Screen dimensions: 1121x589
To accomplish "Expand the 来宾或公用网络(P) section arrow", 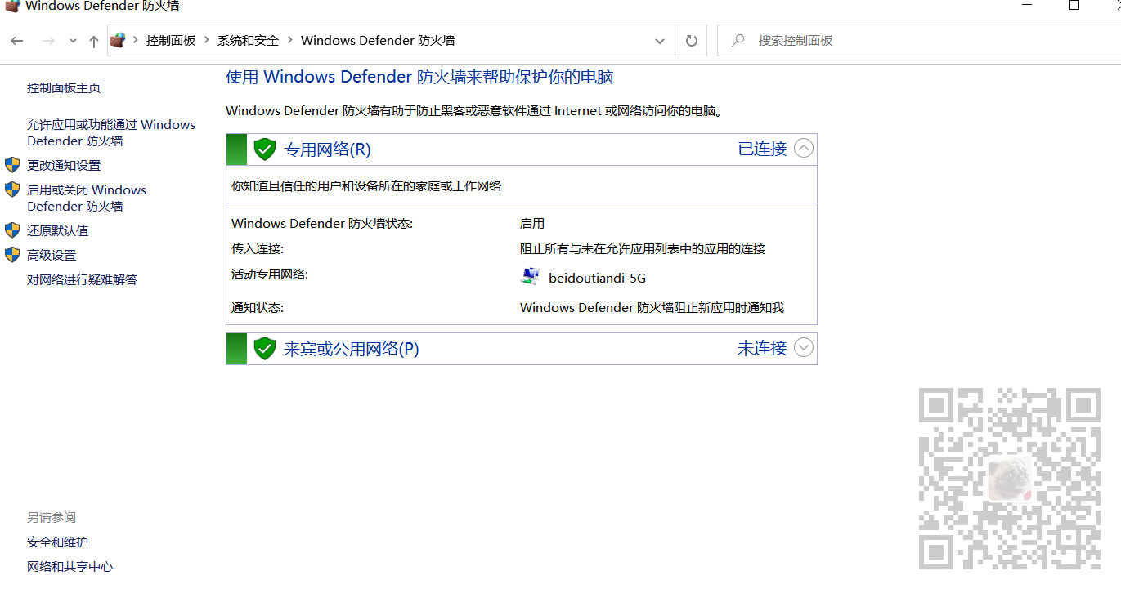I will point(804,348).
